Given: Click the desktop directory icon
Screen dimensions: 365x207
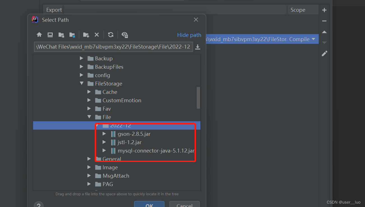Looking at the screenshot, I should pyautogui.click(x=50, y=35).
